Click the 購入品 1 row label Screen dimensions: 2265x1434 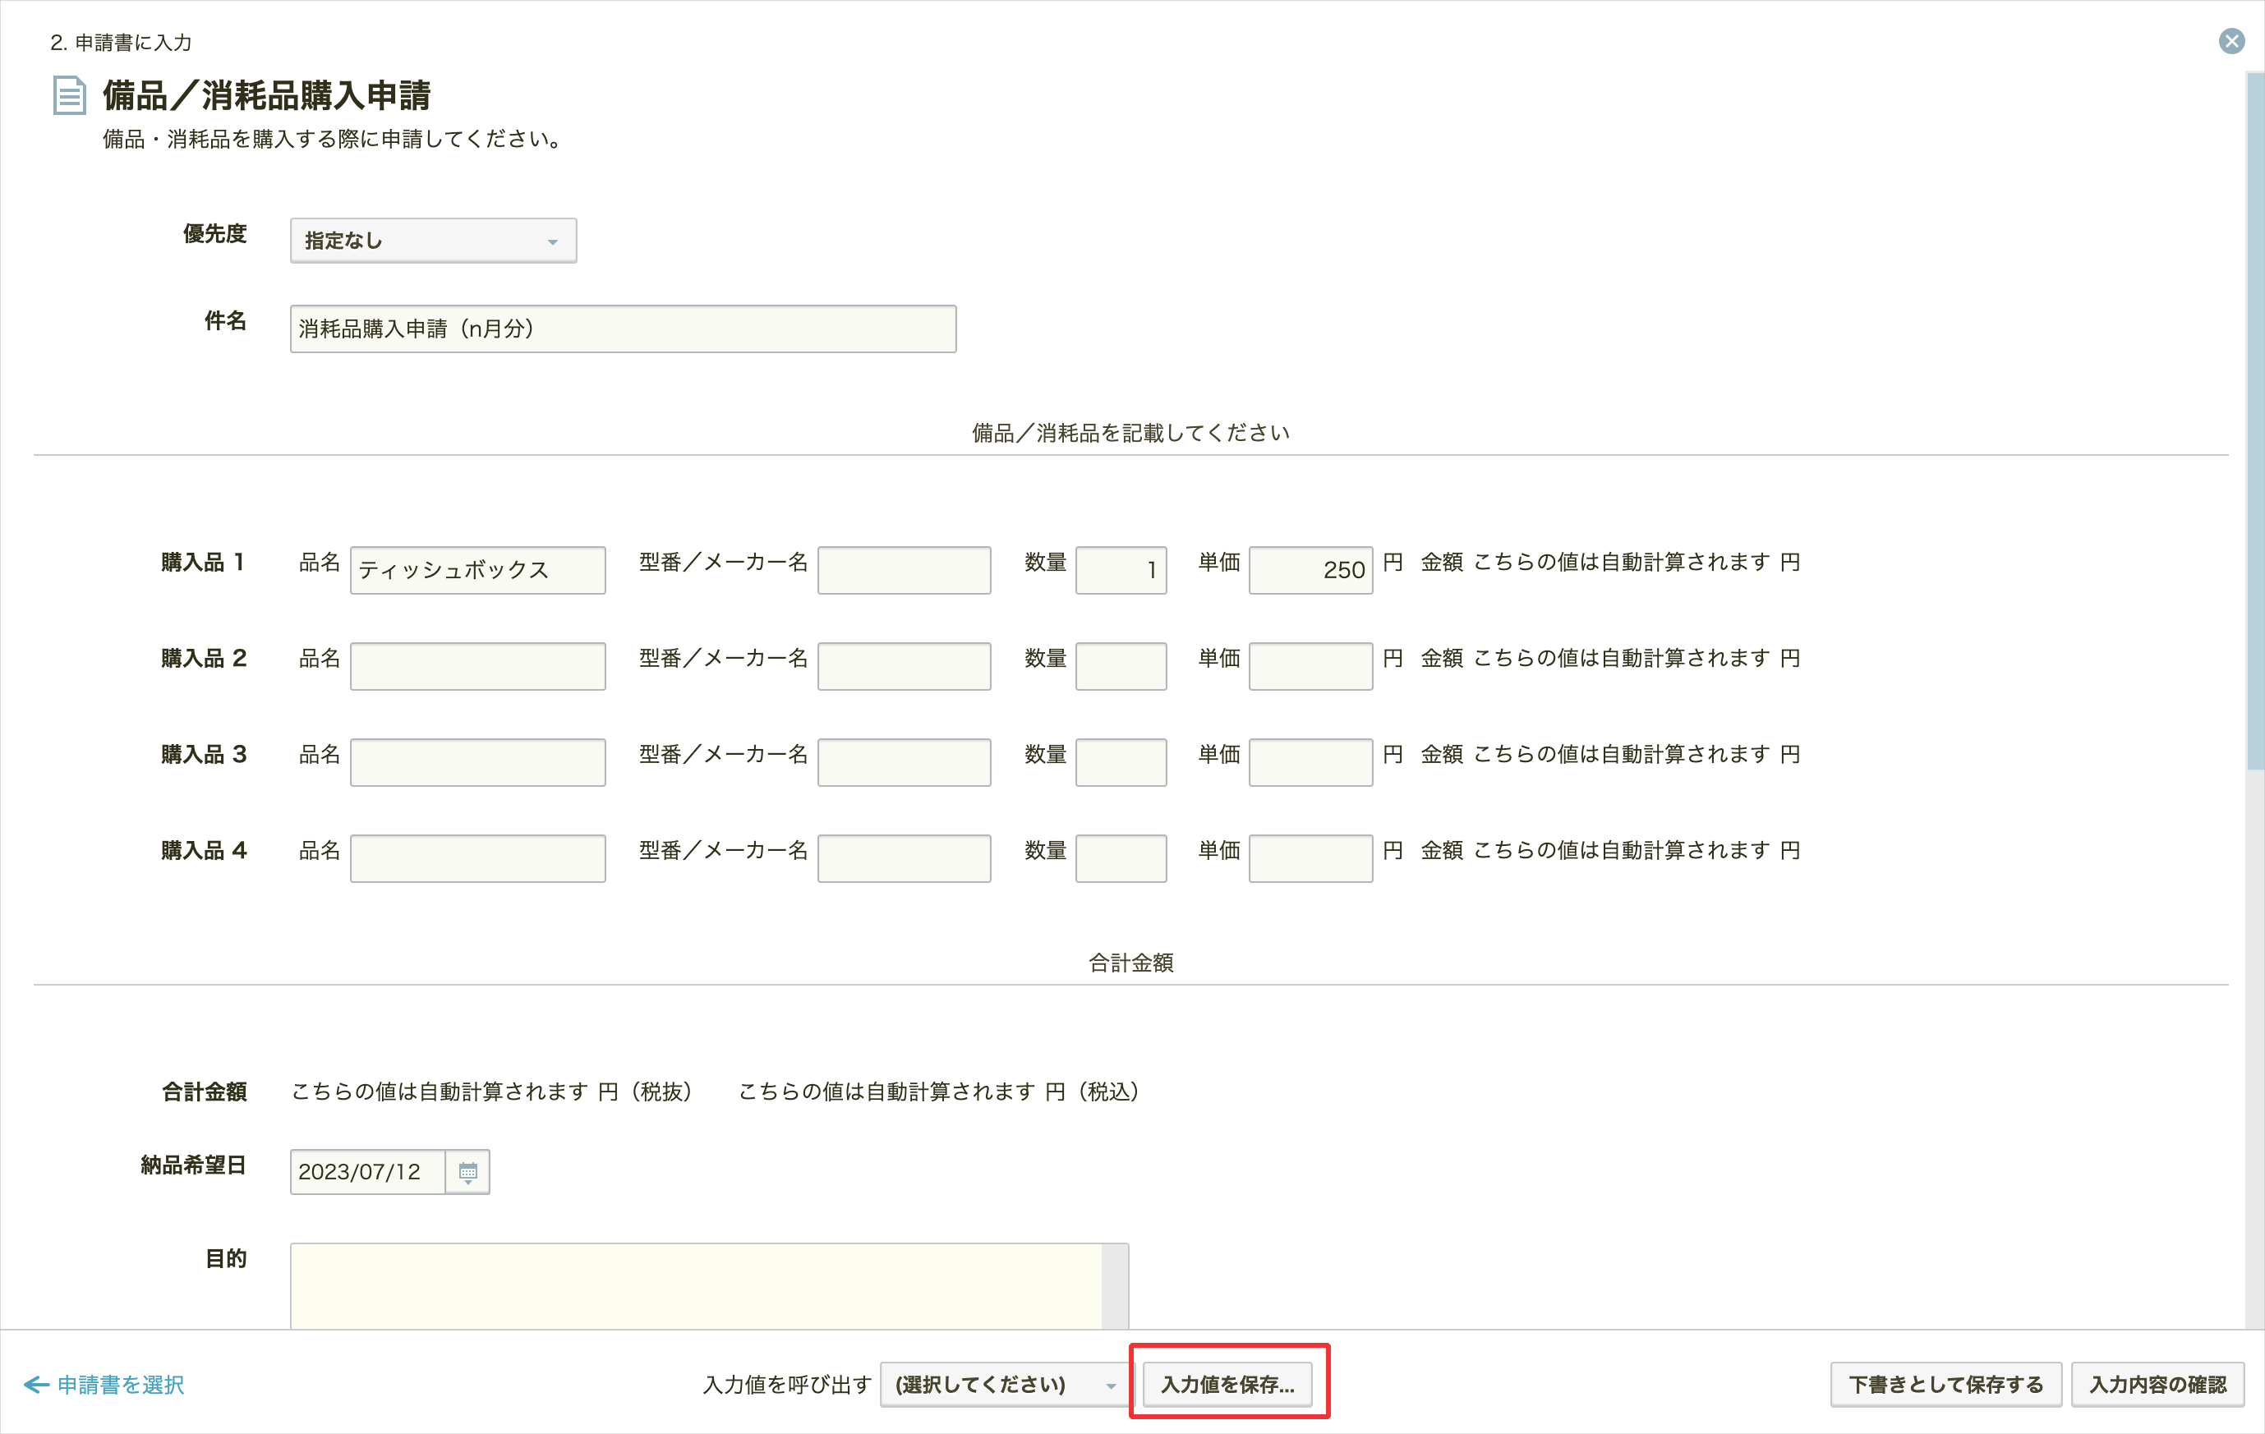(203, 563)
